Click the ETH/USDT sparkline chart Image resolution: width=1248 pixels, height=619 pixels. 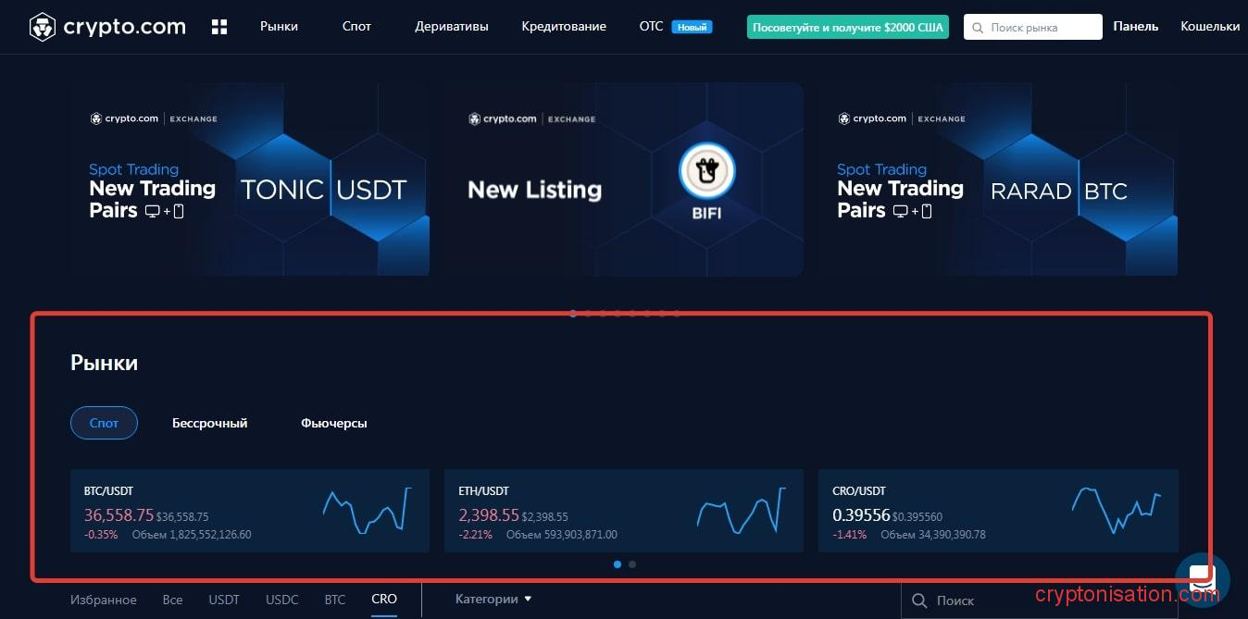(741, 511)
